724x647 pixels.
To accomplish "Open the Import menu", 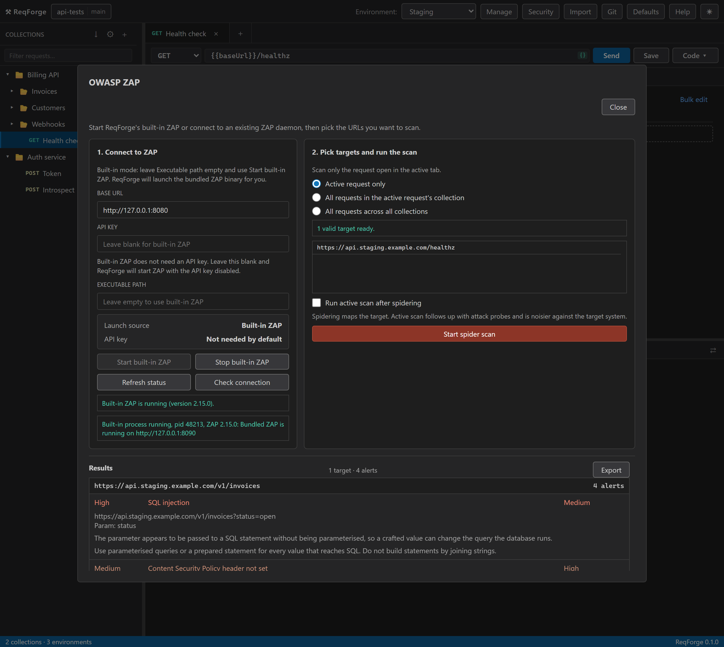I will 580,12.
